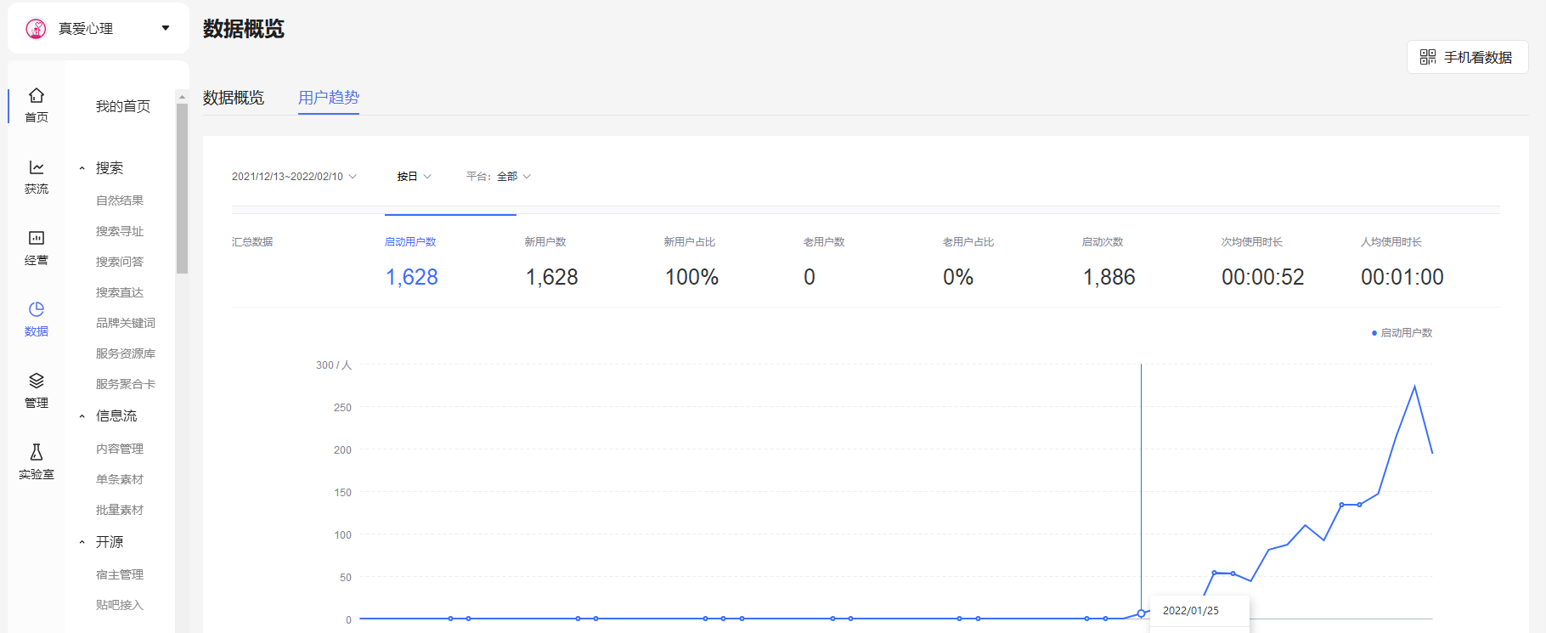1546x633 pixels.
Task: Select the 人均使用时长 metric
Action: pos(1391,242)
